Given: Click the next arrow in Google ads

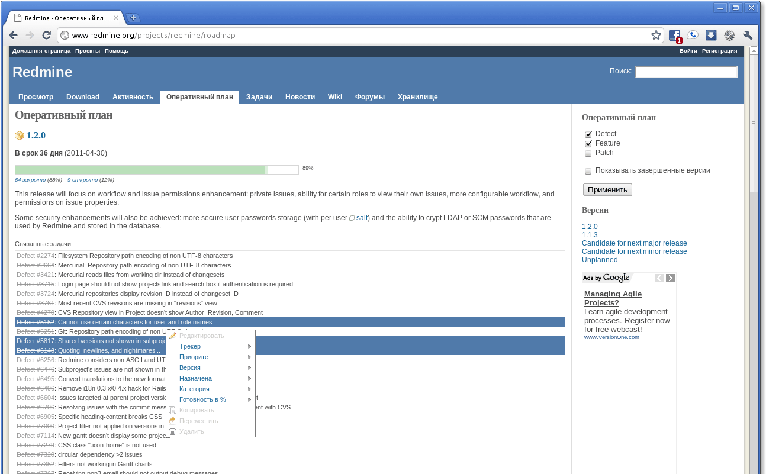Looking at the screenshot, I should click(x=670, y=278).
